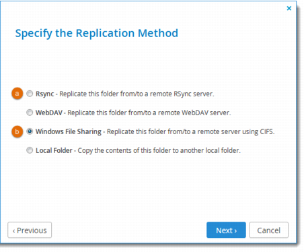The height and width of the screenshot is (252, 304).
Task: Close the replication method dialog with the X
Action: (289, 8)
